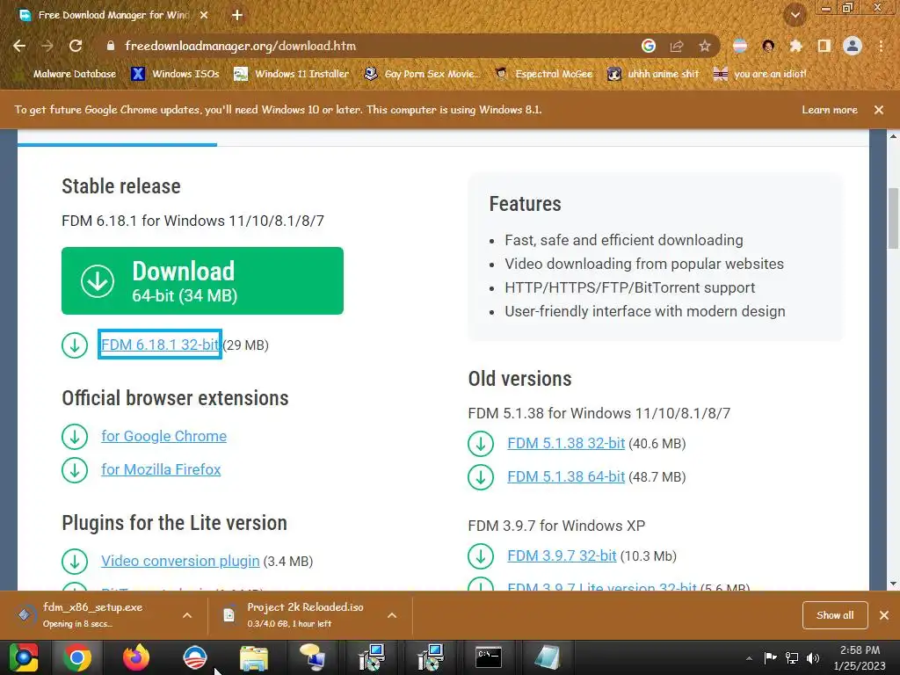Click the Video conversion plugin link
Screen dimensions: 900x675
[180, 561]
